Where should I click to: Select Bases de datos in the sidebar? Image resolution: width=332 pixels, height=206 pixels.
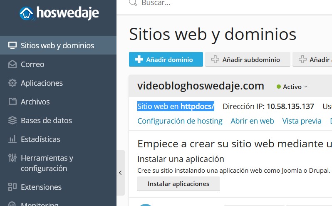(x=58, y=120)
